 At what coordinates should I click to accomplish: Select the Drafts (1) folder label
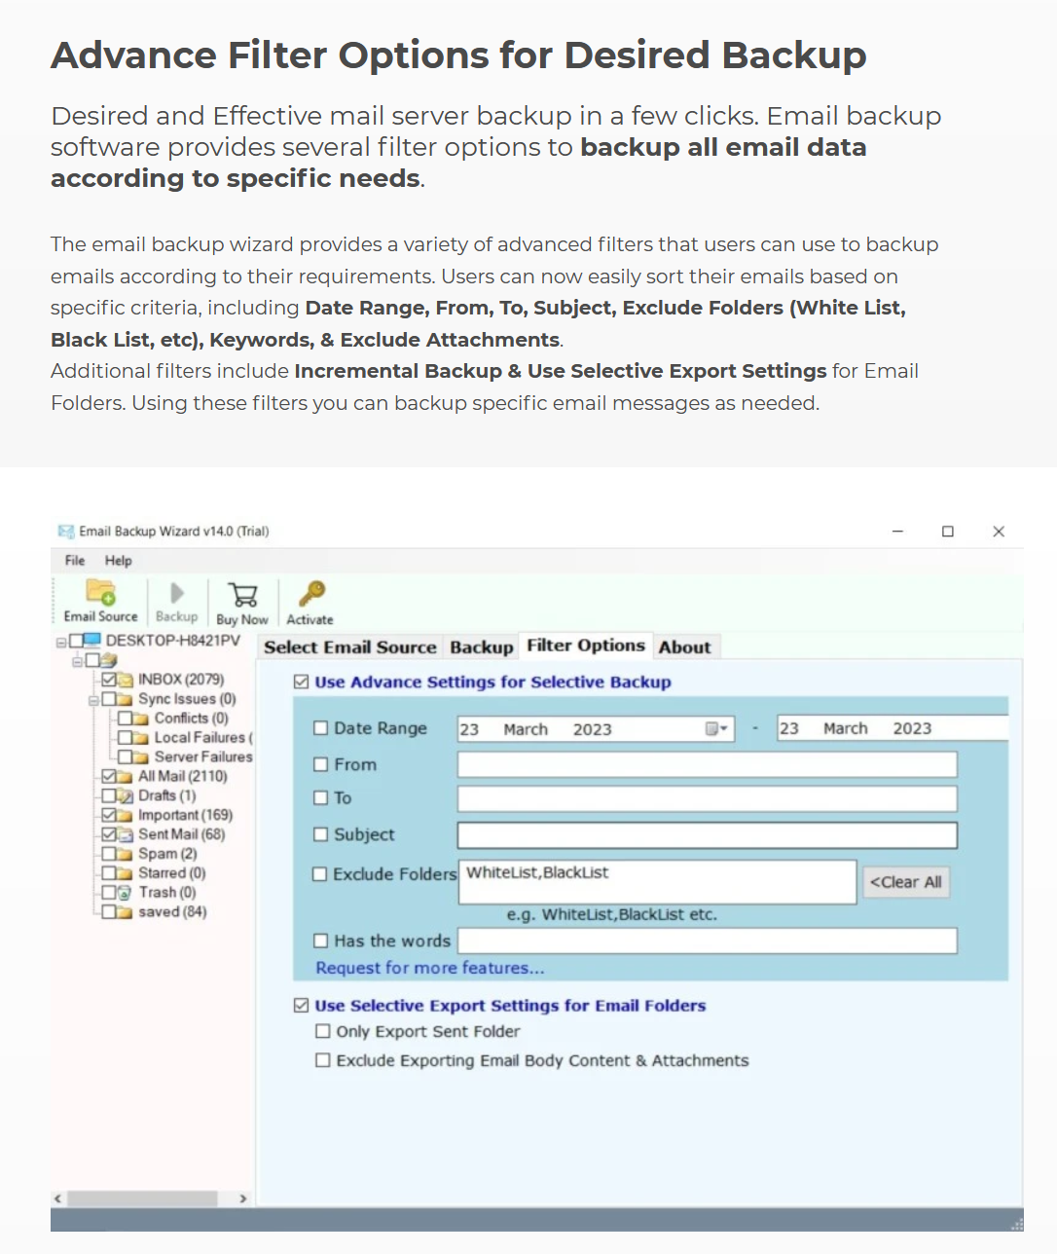pyautogui.click(x=166, y=795)
